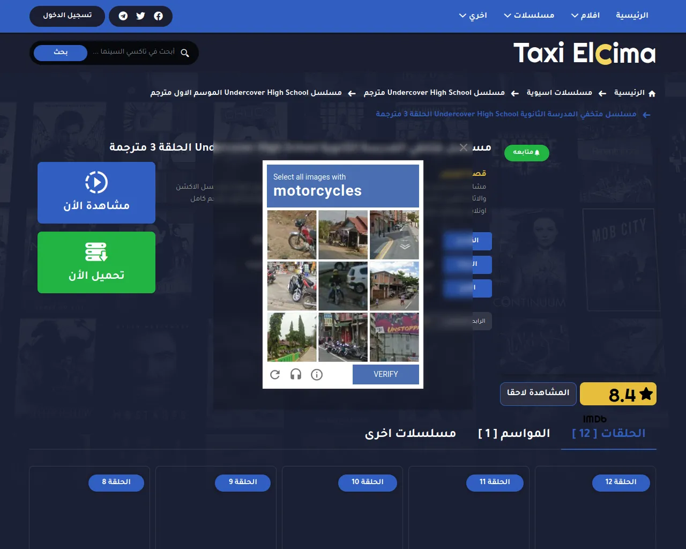Close the captcha overlay with X
The height and width of the screenshot is (549, 686).
(x=464, y=147)
